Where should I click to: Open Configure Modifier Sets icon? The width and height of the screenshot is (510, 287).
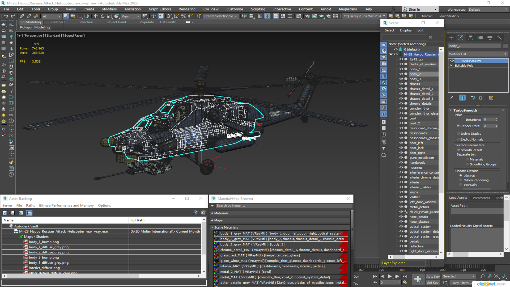(x=491, y=98)
